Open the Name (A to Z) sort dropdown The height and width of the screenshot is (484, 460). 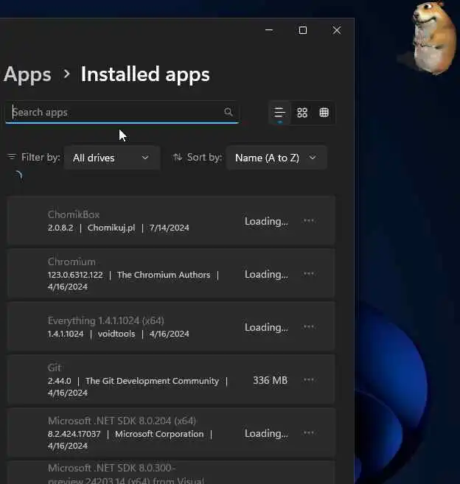click(x=276, y=158)
